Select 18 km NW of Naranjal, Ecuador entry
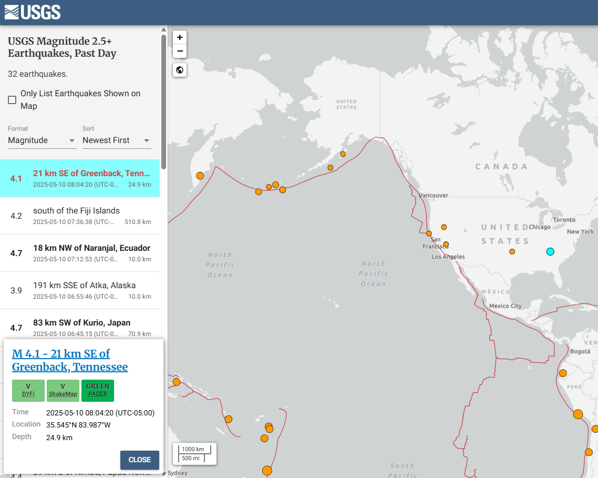Image resolution: width=598 pixels, height=478 pixels. coord(80,253)
